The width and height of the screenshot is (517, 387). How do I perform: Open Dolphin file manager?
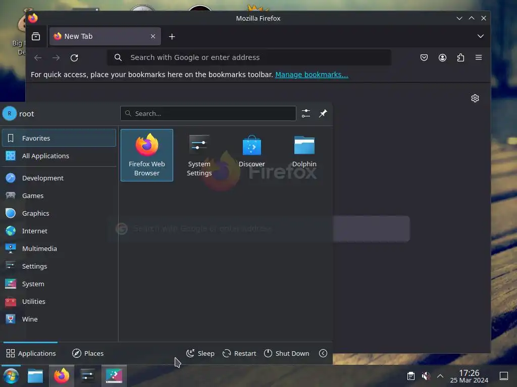pos(304,155)
